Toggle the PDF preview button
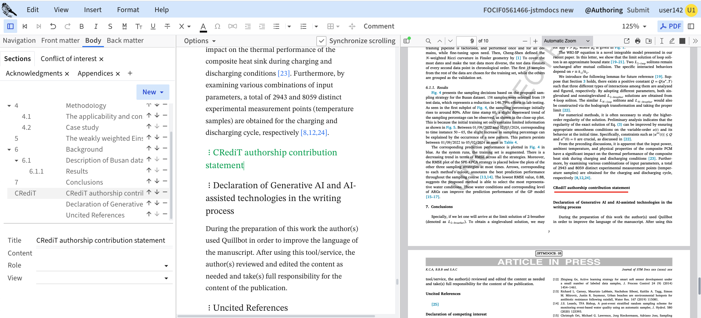The height and width of the screenshot is (318, 701). coord(671,26)
